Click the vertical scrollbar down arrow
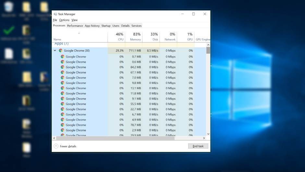 click(208, 134)
